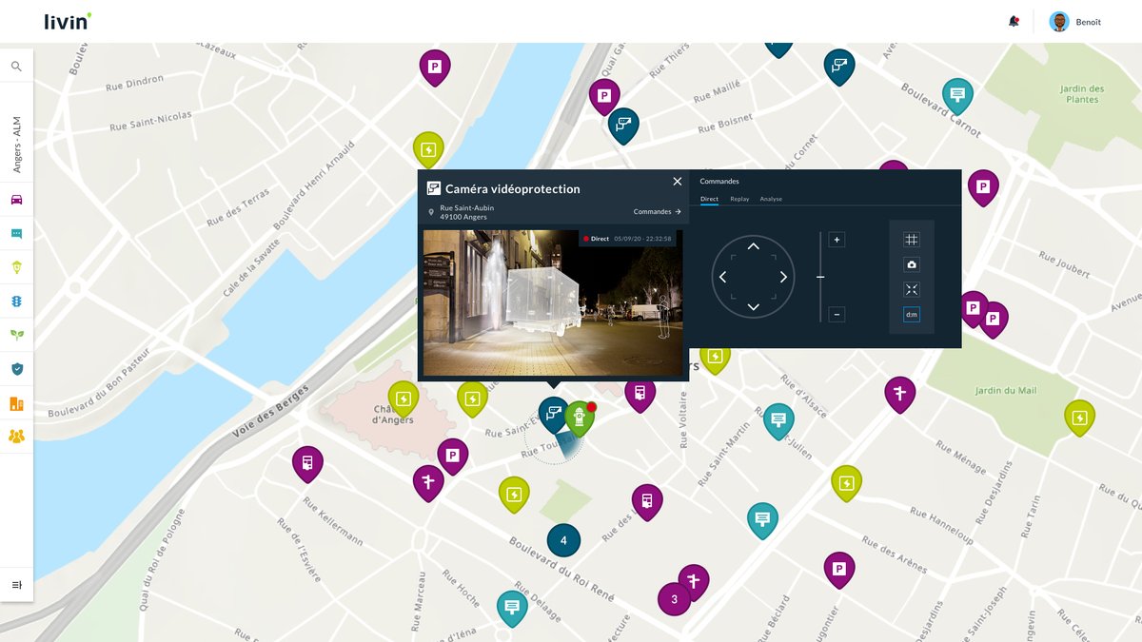The image size is (1142, 642).
Task: Switch to the Replay tab
Action: click(x=739, y=199)
